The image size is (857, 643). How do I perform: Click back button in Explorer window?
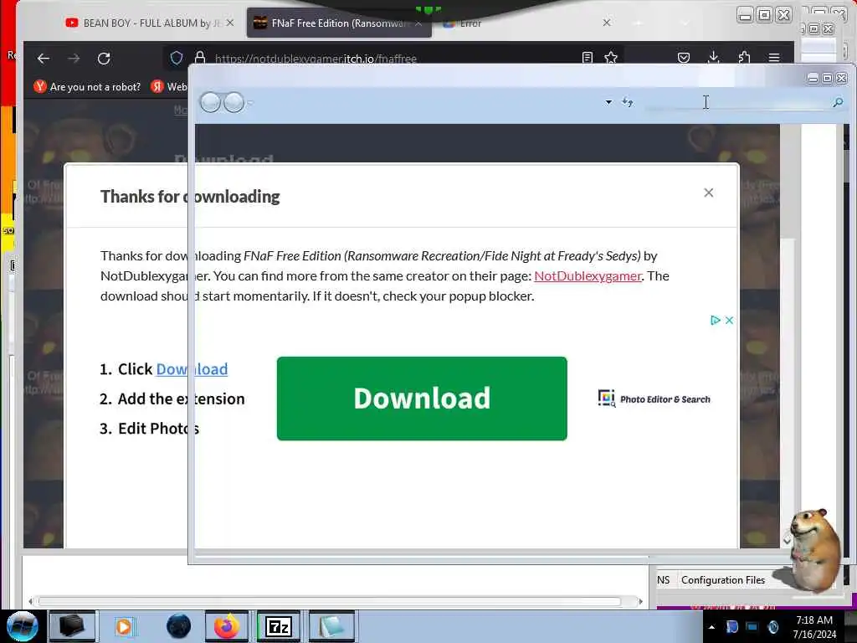click(210, 102)
